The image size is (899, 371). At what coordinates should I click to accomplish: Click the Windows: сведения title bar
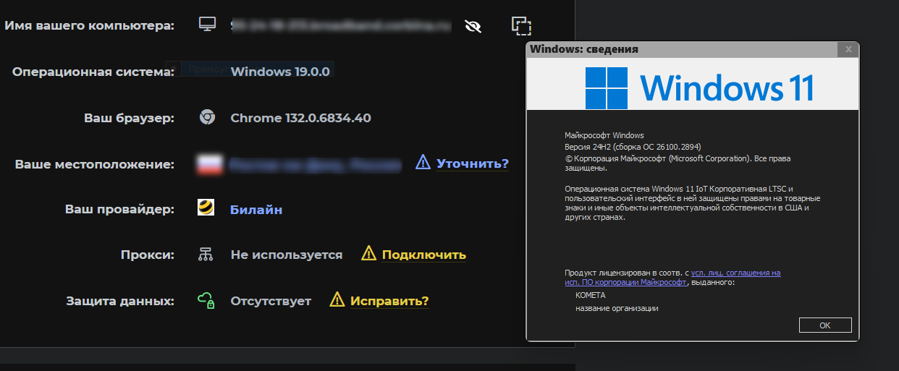click(680, 49)
